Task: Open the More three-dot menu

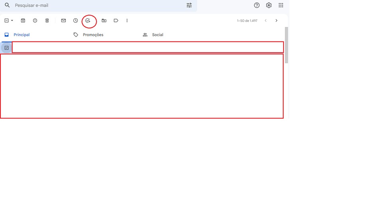Action: (x=127, y=21)
